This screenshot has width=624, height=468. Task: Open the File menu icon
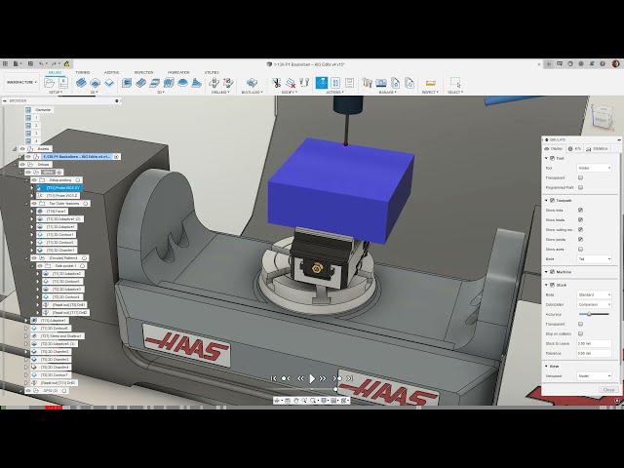click(16, 63)
